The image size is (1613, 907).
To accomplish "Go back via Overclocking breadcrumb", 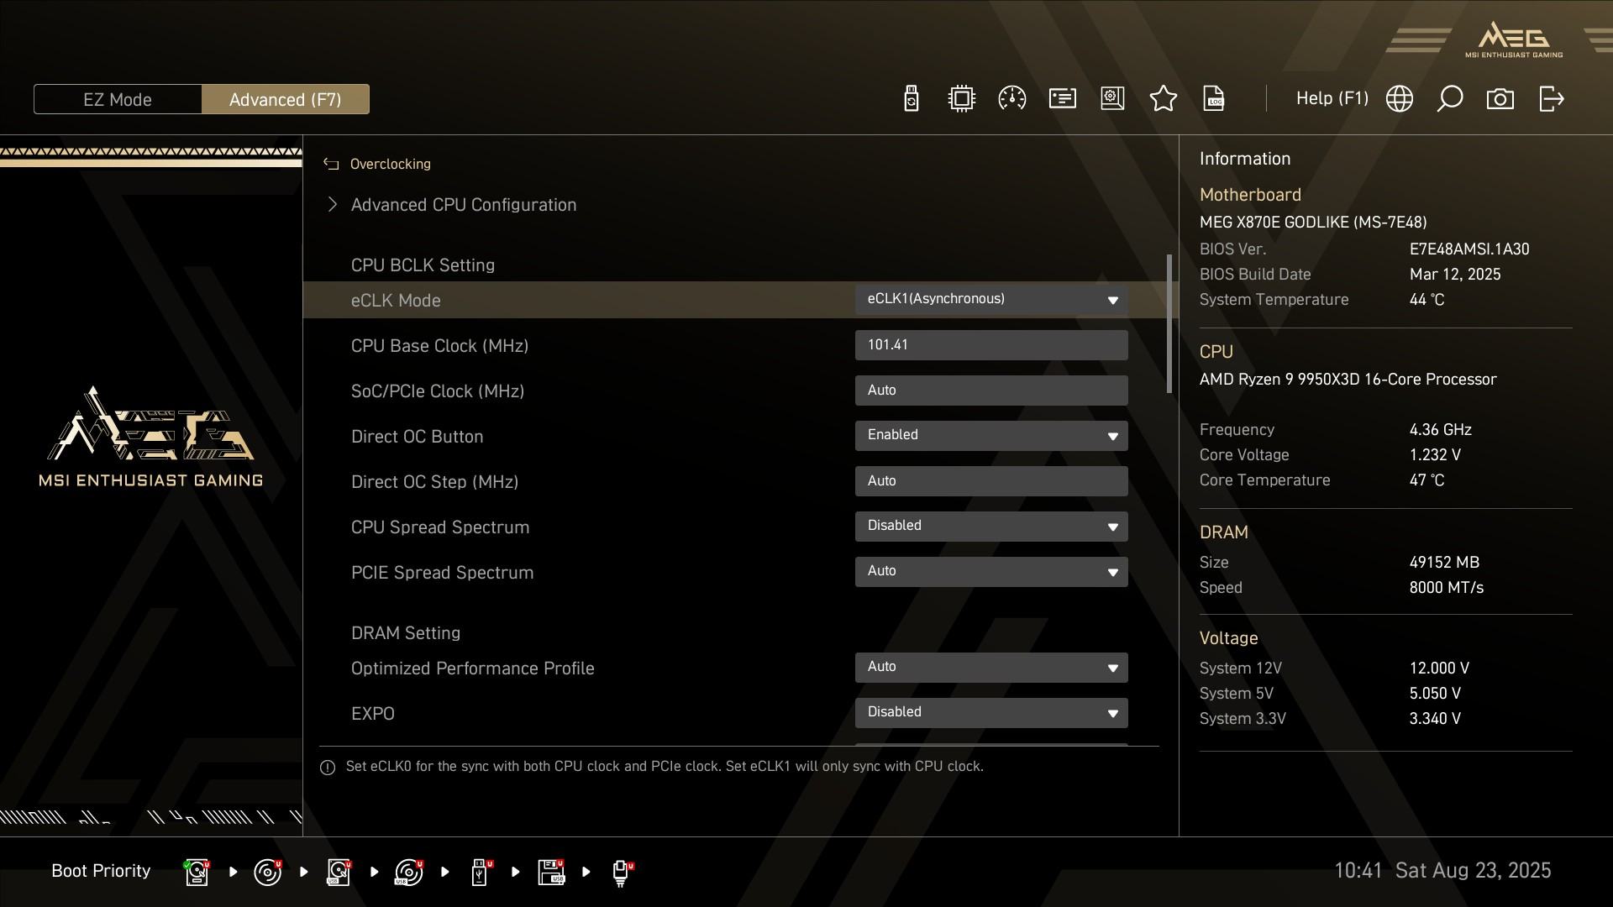I will [389, 165].
